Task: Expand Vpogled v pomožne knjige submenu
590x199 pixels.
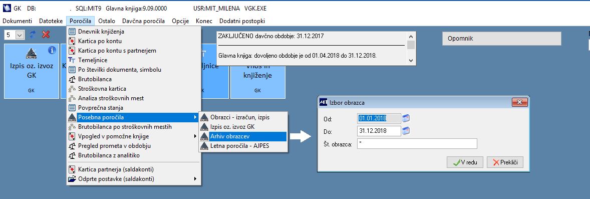Action: (195, 136)
